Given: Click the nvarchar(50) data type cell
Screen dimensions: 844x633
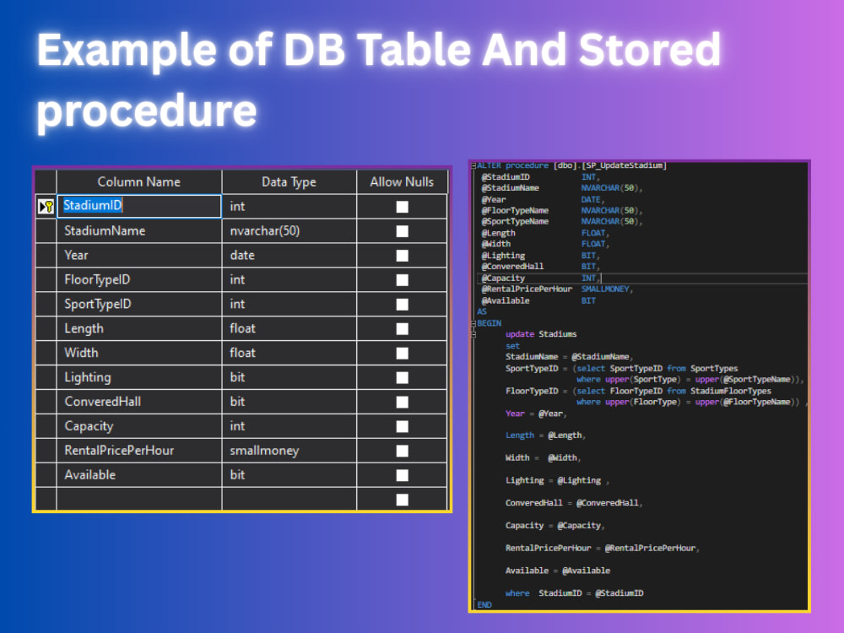Looking at the screenshot, I should click(x=289, y=231).
